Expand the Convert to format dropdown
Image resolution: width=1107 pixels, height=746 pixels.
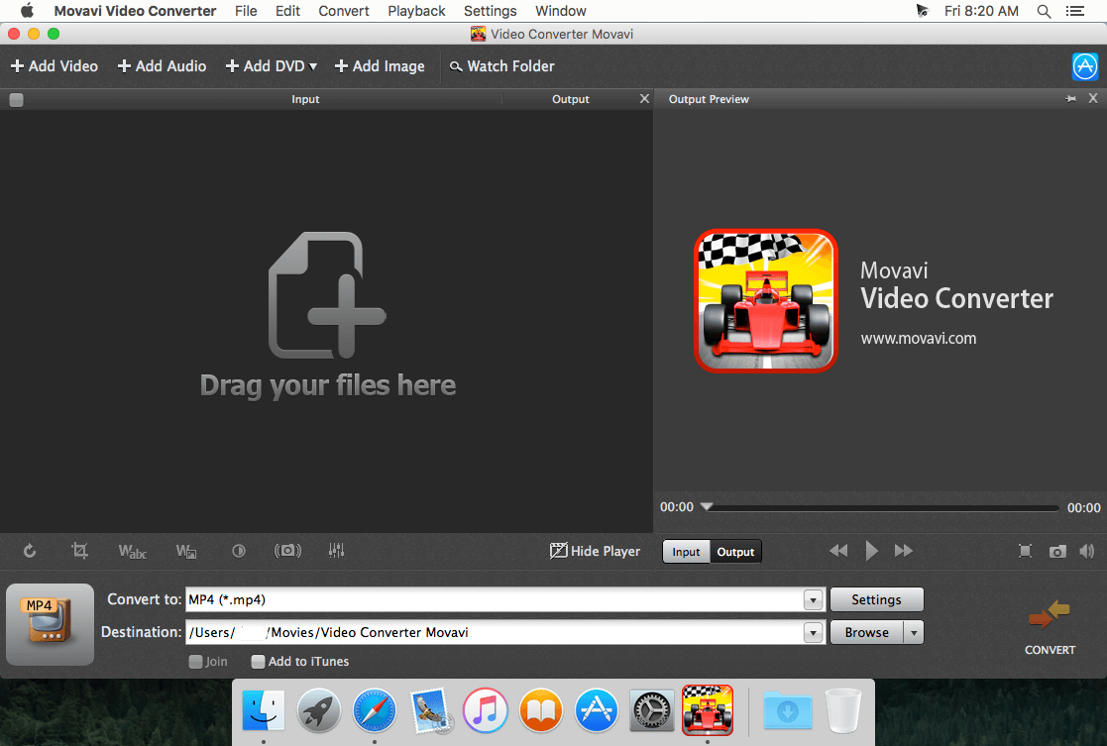tap(813, 599)
